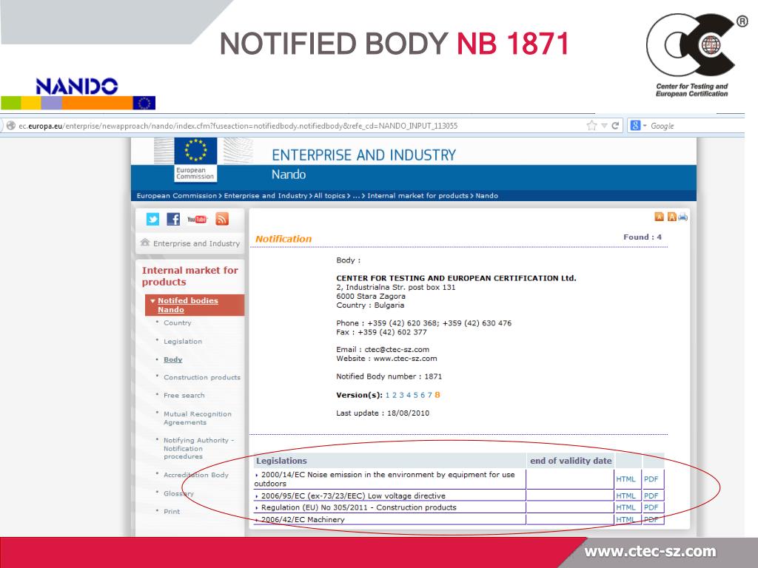
Task: Click the Legislations column header
Action: tap(281, 461)
